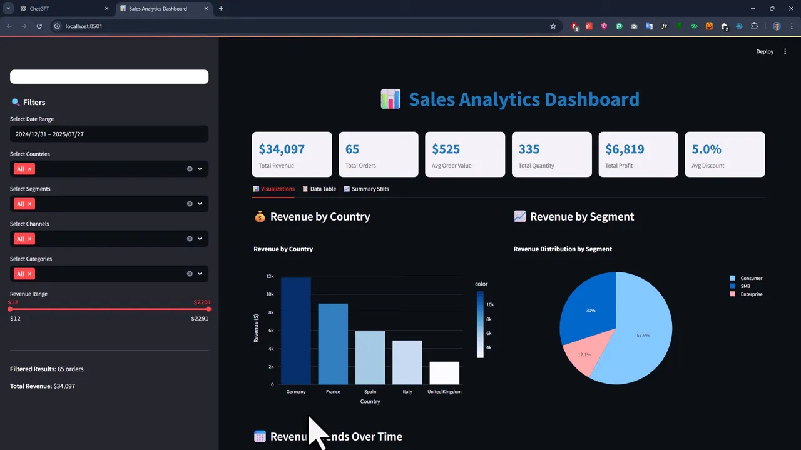Click the Select Date Range input field
Image resolution: width=801 pixels, height=450 pixels.
(x=109, y=134)
